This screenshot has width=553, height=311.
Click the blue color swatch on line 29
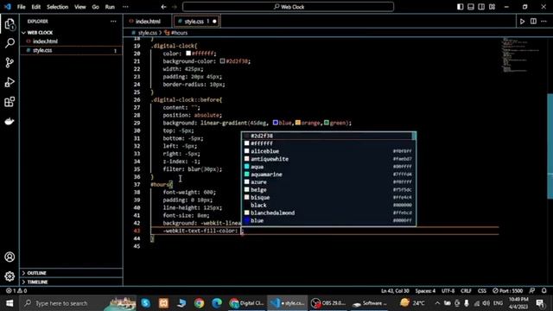pos(275,123)
